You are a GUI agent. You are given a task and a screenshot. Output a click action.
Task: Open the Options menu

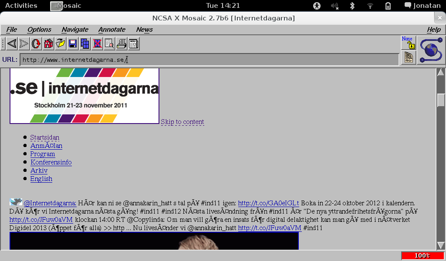[39, 30]
